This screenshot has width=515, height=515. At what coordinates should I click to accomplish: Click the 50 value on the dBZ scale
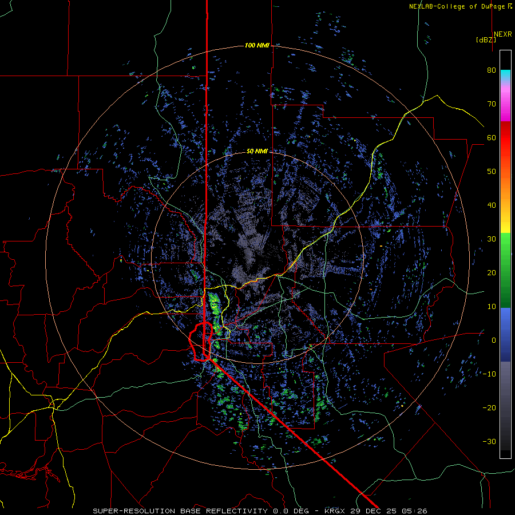492,172
